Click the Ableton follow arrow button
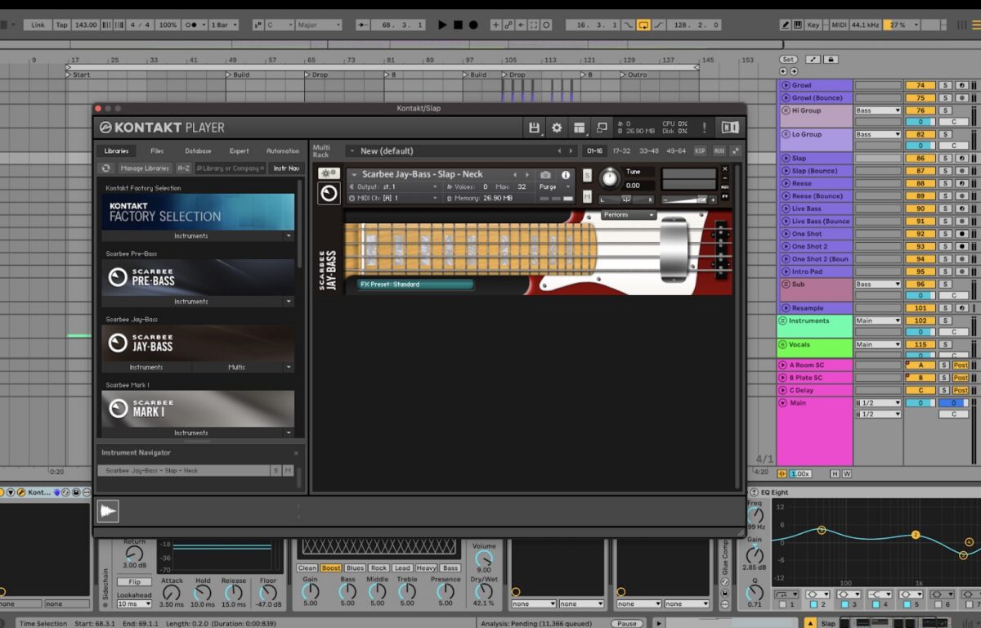The height and width of the screenshot is (628, 981). [362, 25]
